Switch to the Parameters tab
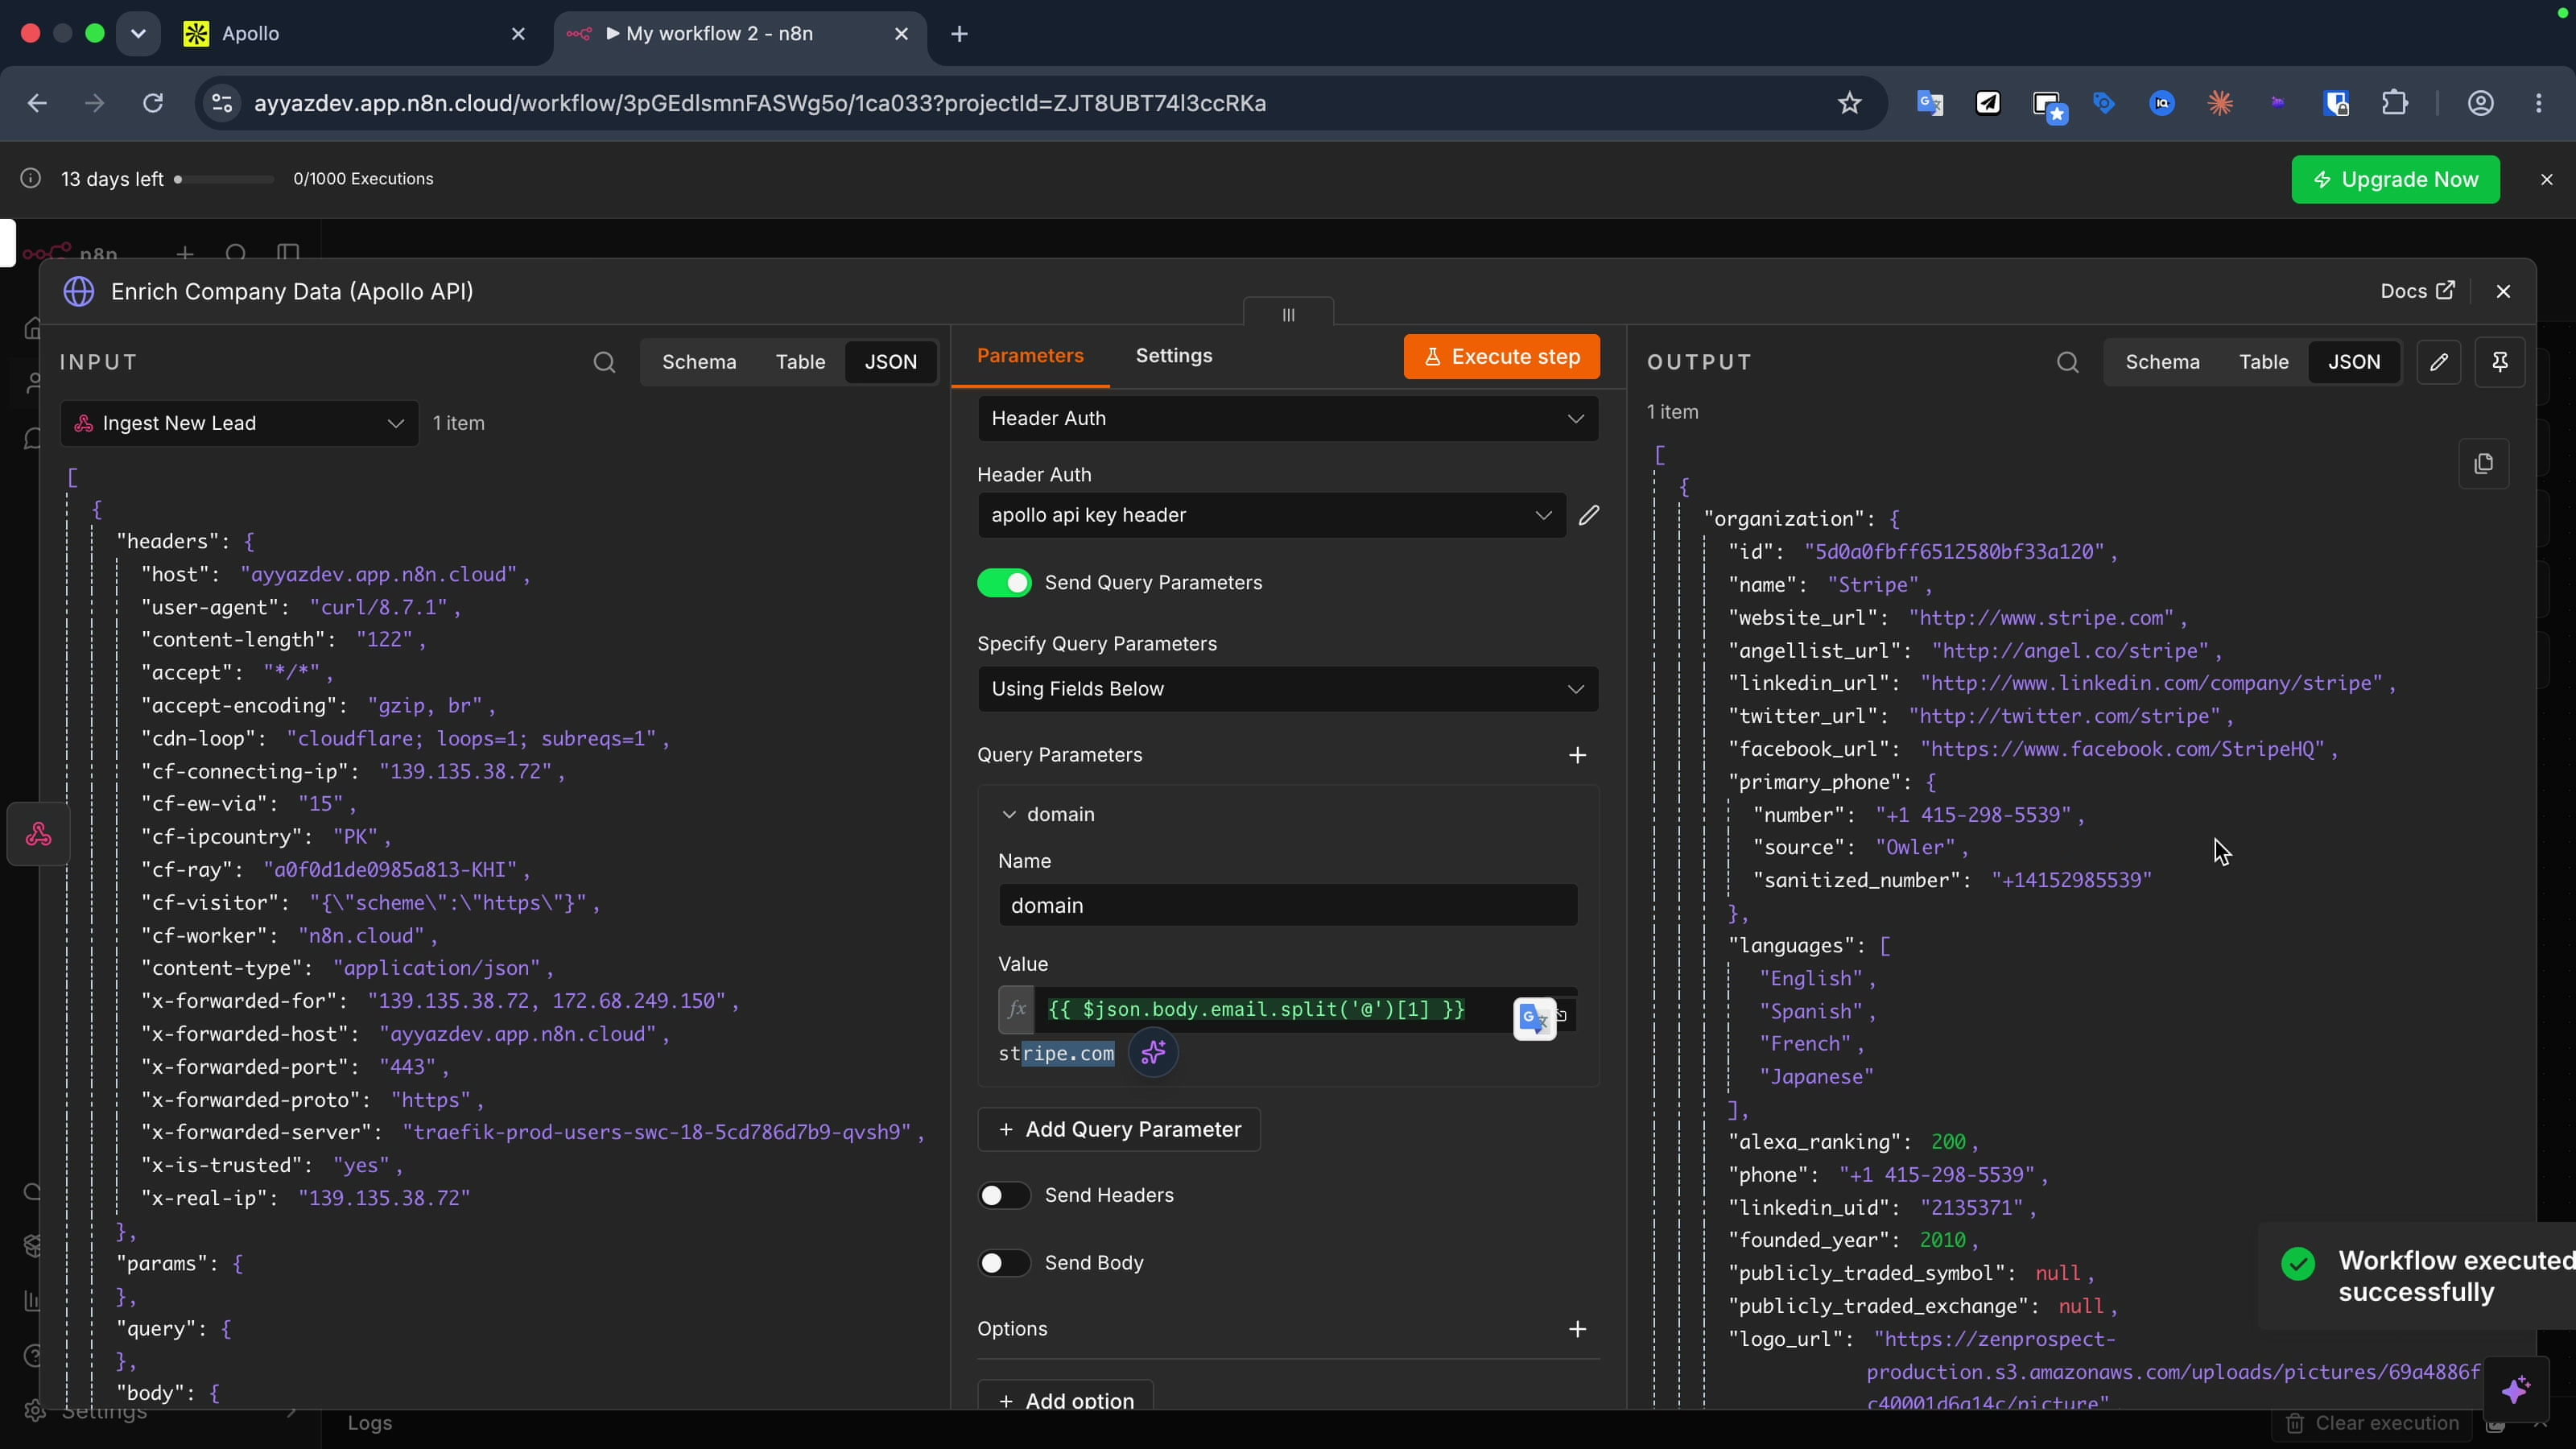 pyautogui.click(x=1030, y=356)
